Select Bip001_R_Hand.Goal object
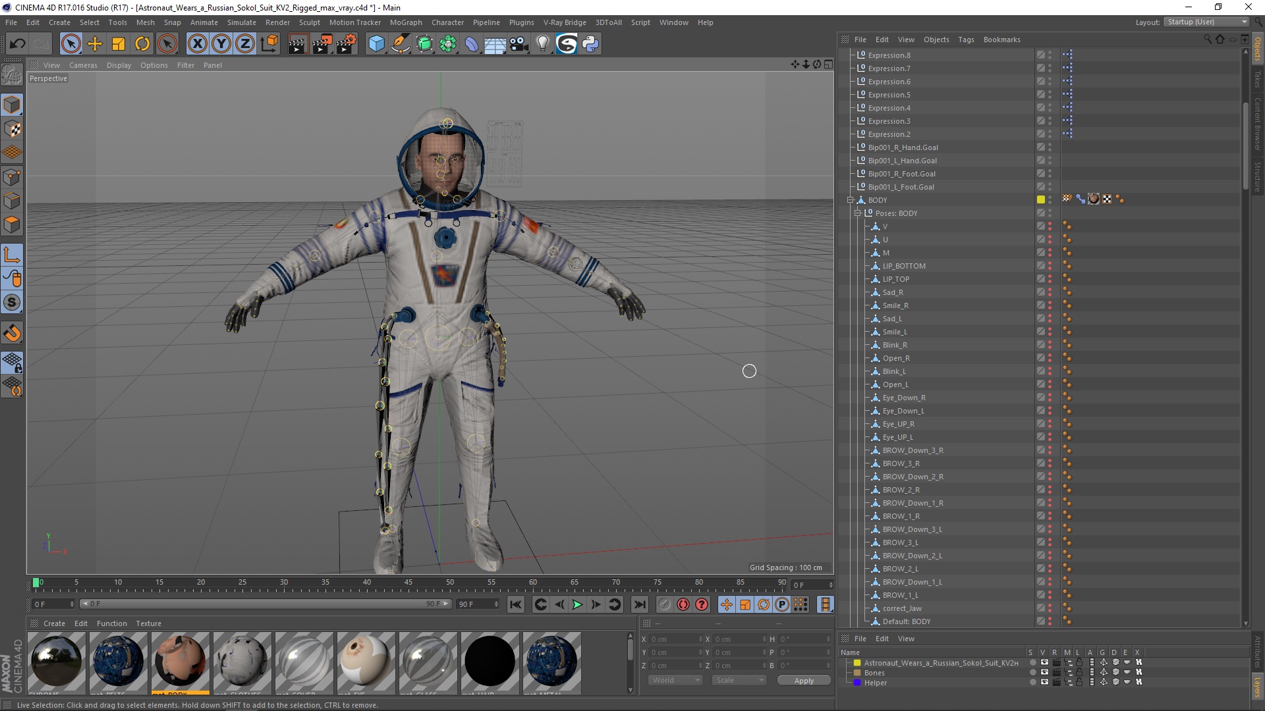The image size is (1265, 711). (903, 147)
